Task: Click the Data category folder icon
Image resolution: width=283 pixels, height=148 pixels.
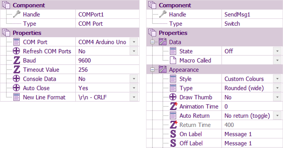Action: [x=163, y=42]
